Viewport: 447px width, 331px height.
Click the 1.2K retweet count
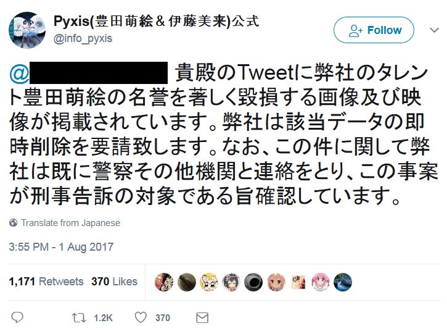pos(103,318)
